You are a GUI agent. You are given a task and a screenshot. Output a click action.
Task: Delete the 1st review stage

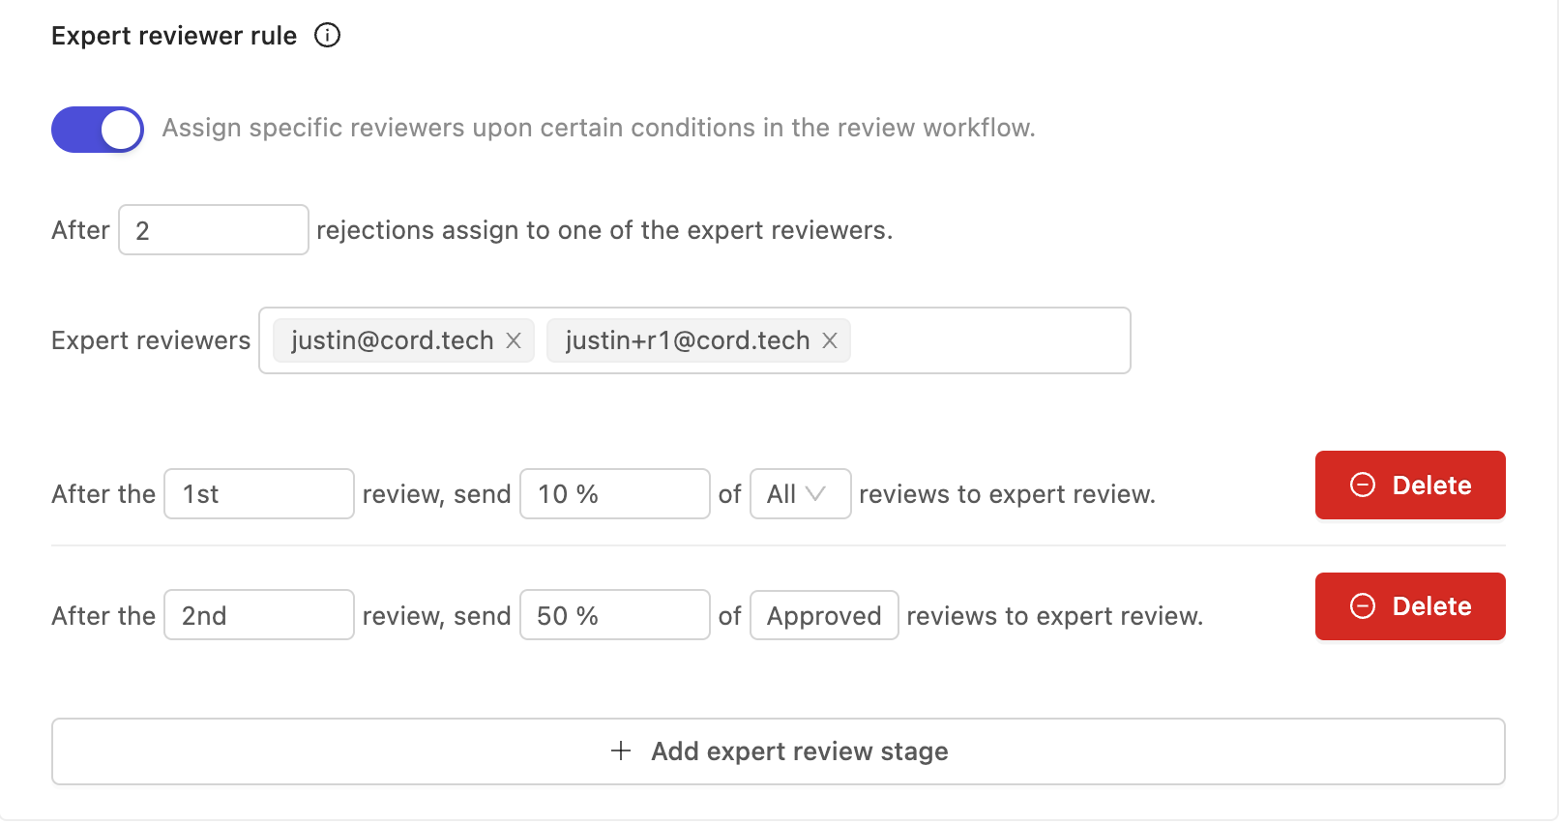point(1410,485)
